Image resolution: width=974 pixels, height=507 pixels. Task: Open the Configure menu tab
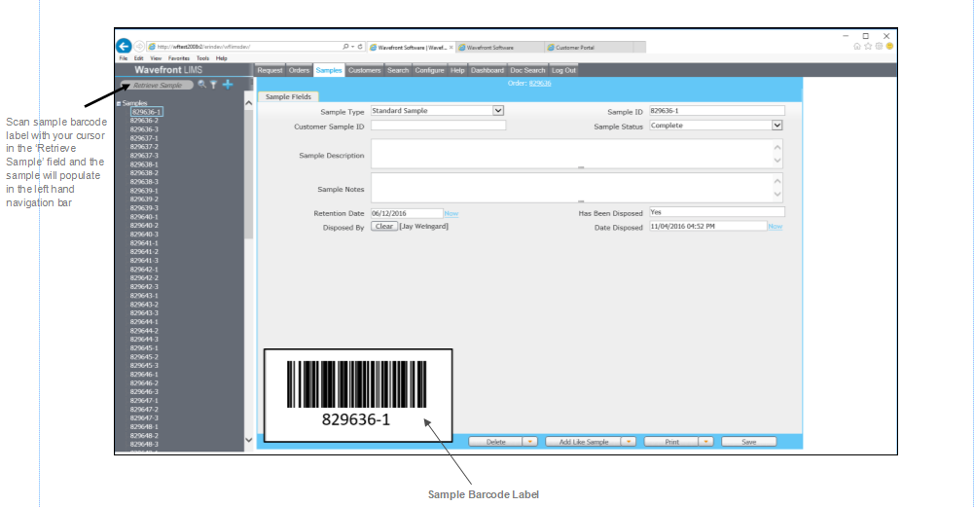(430, 70)
